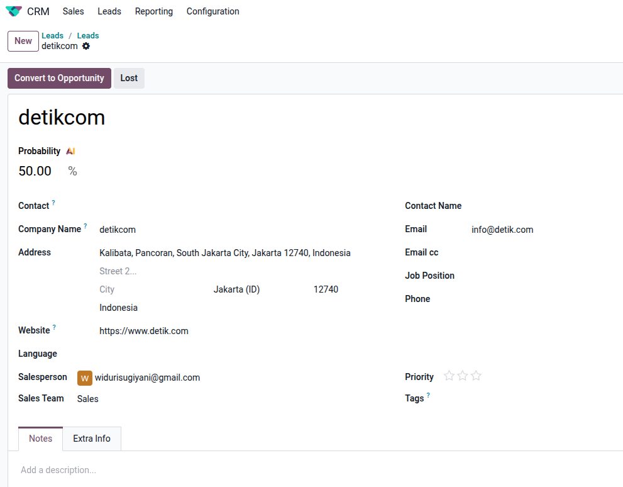Click the help icon beside Tags

tap(428, 395)
